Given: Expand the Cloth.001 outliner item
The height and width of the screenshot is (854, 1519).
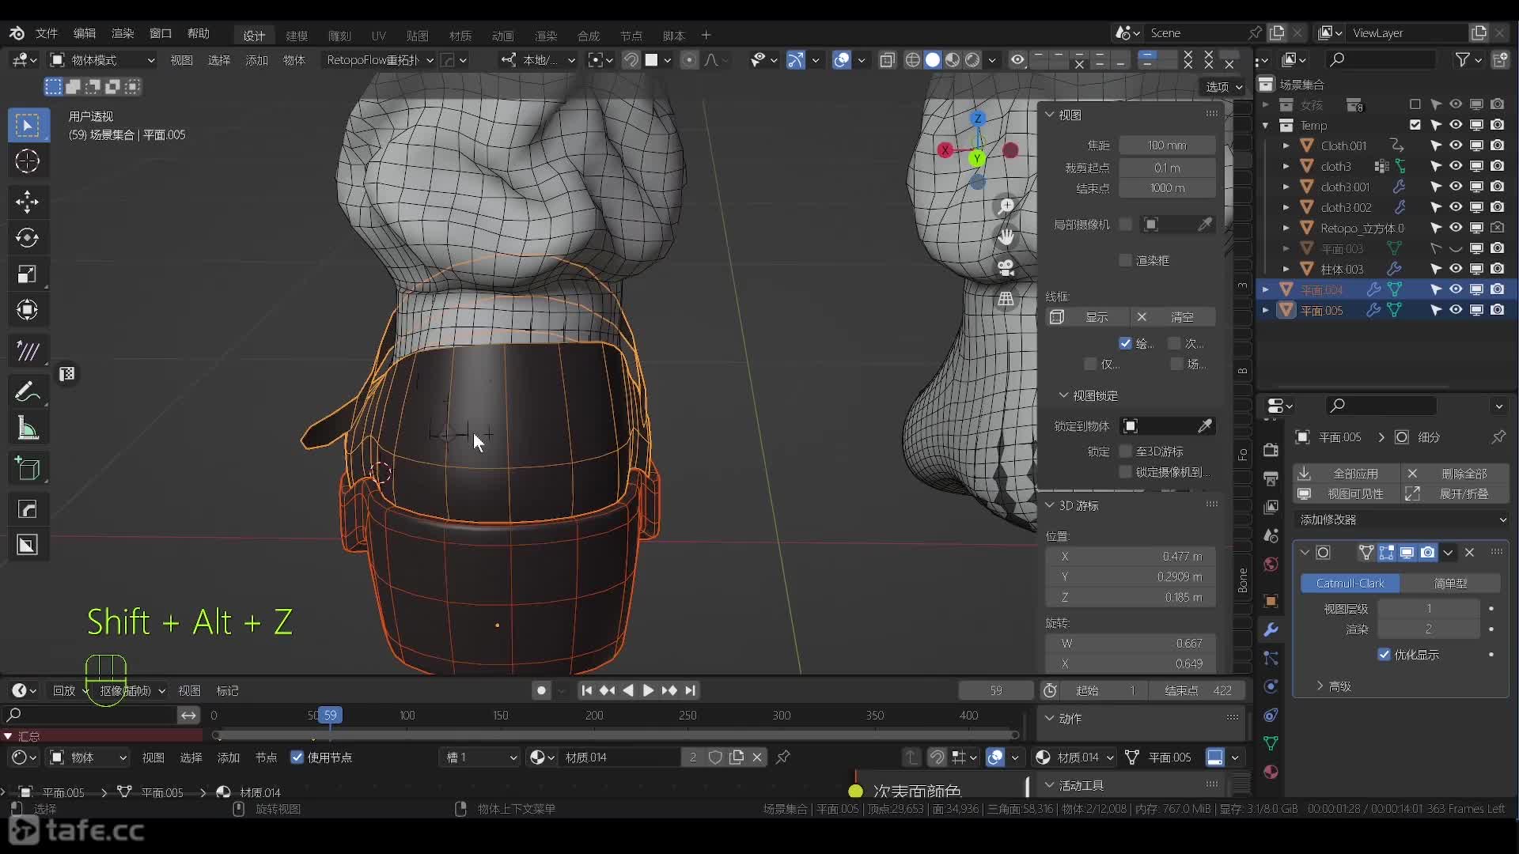Looking at the screenshot, I should click(x=1286, y=145).
